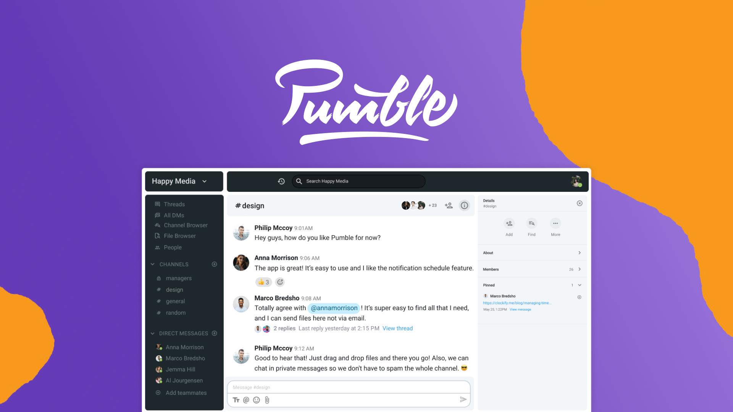Click the Message #design input field

point(350,387)
